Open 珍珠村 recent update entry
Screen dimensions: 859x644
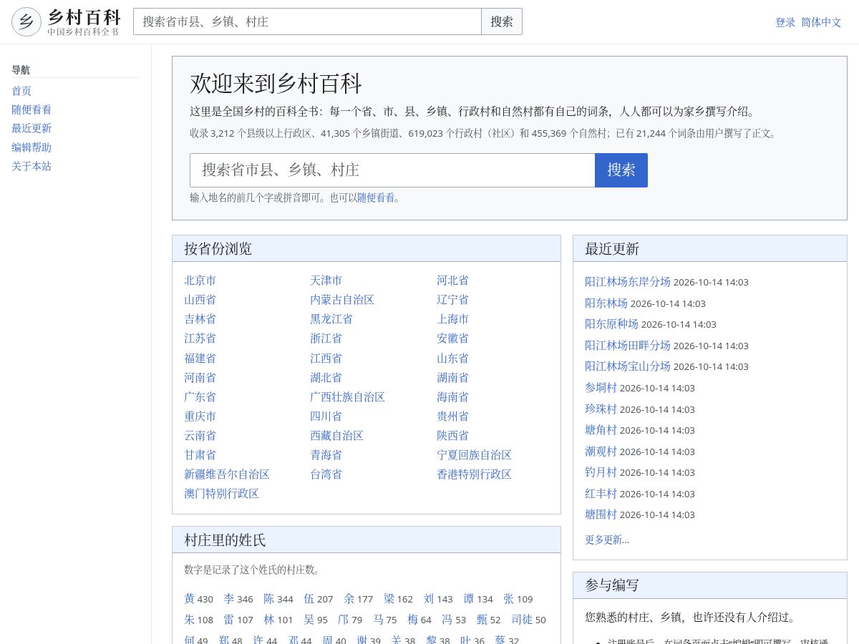601,409
